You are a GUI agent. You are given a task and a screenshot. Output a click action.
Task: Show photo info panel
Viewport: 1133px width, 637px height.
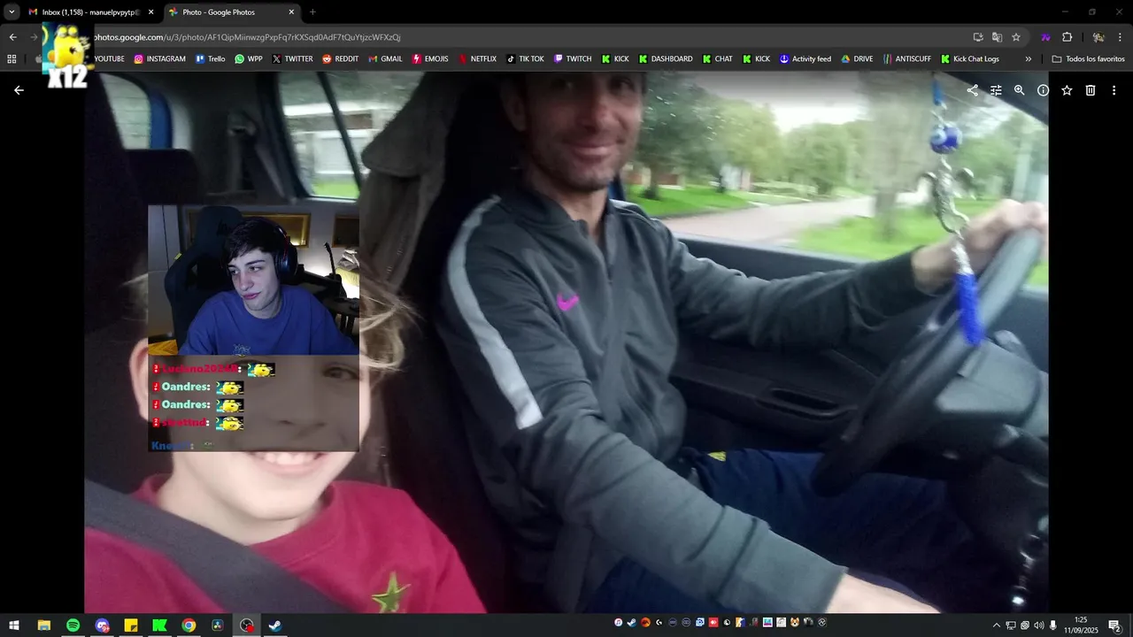1043,90
